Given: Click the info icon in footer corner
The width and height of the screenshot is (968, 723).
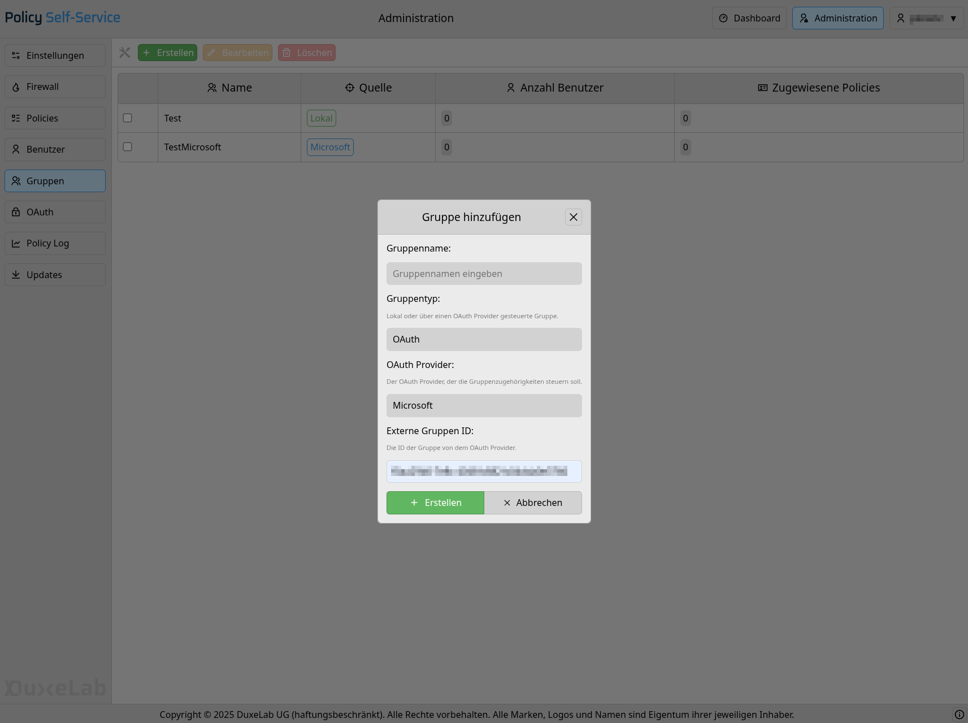Looking at the screenshot, I should click(x=959, y=715).
